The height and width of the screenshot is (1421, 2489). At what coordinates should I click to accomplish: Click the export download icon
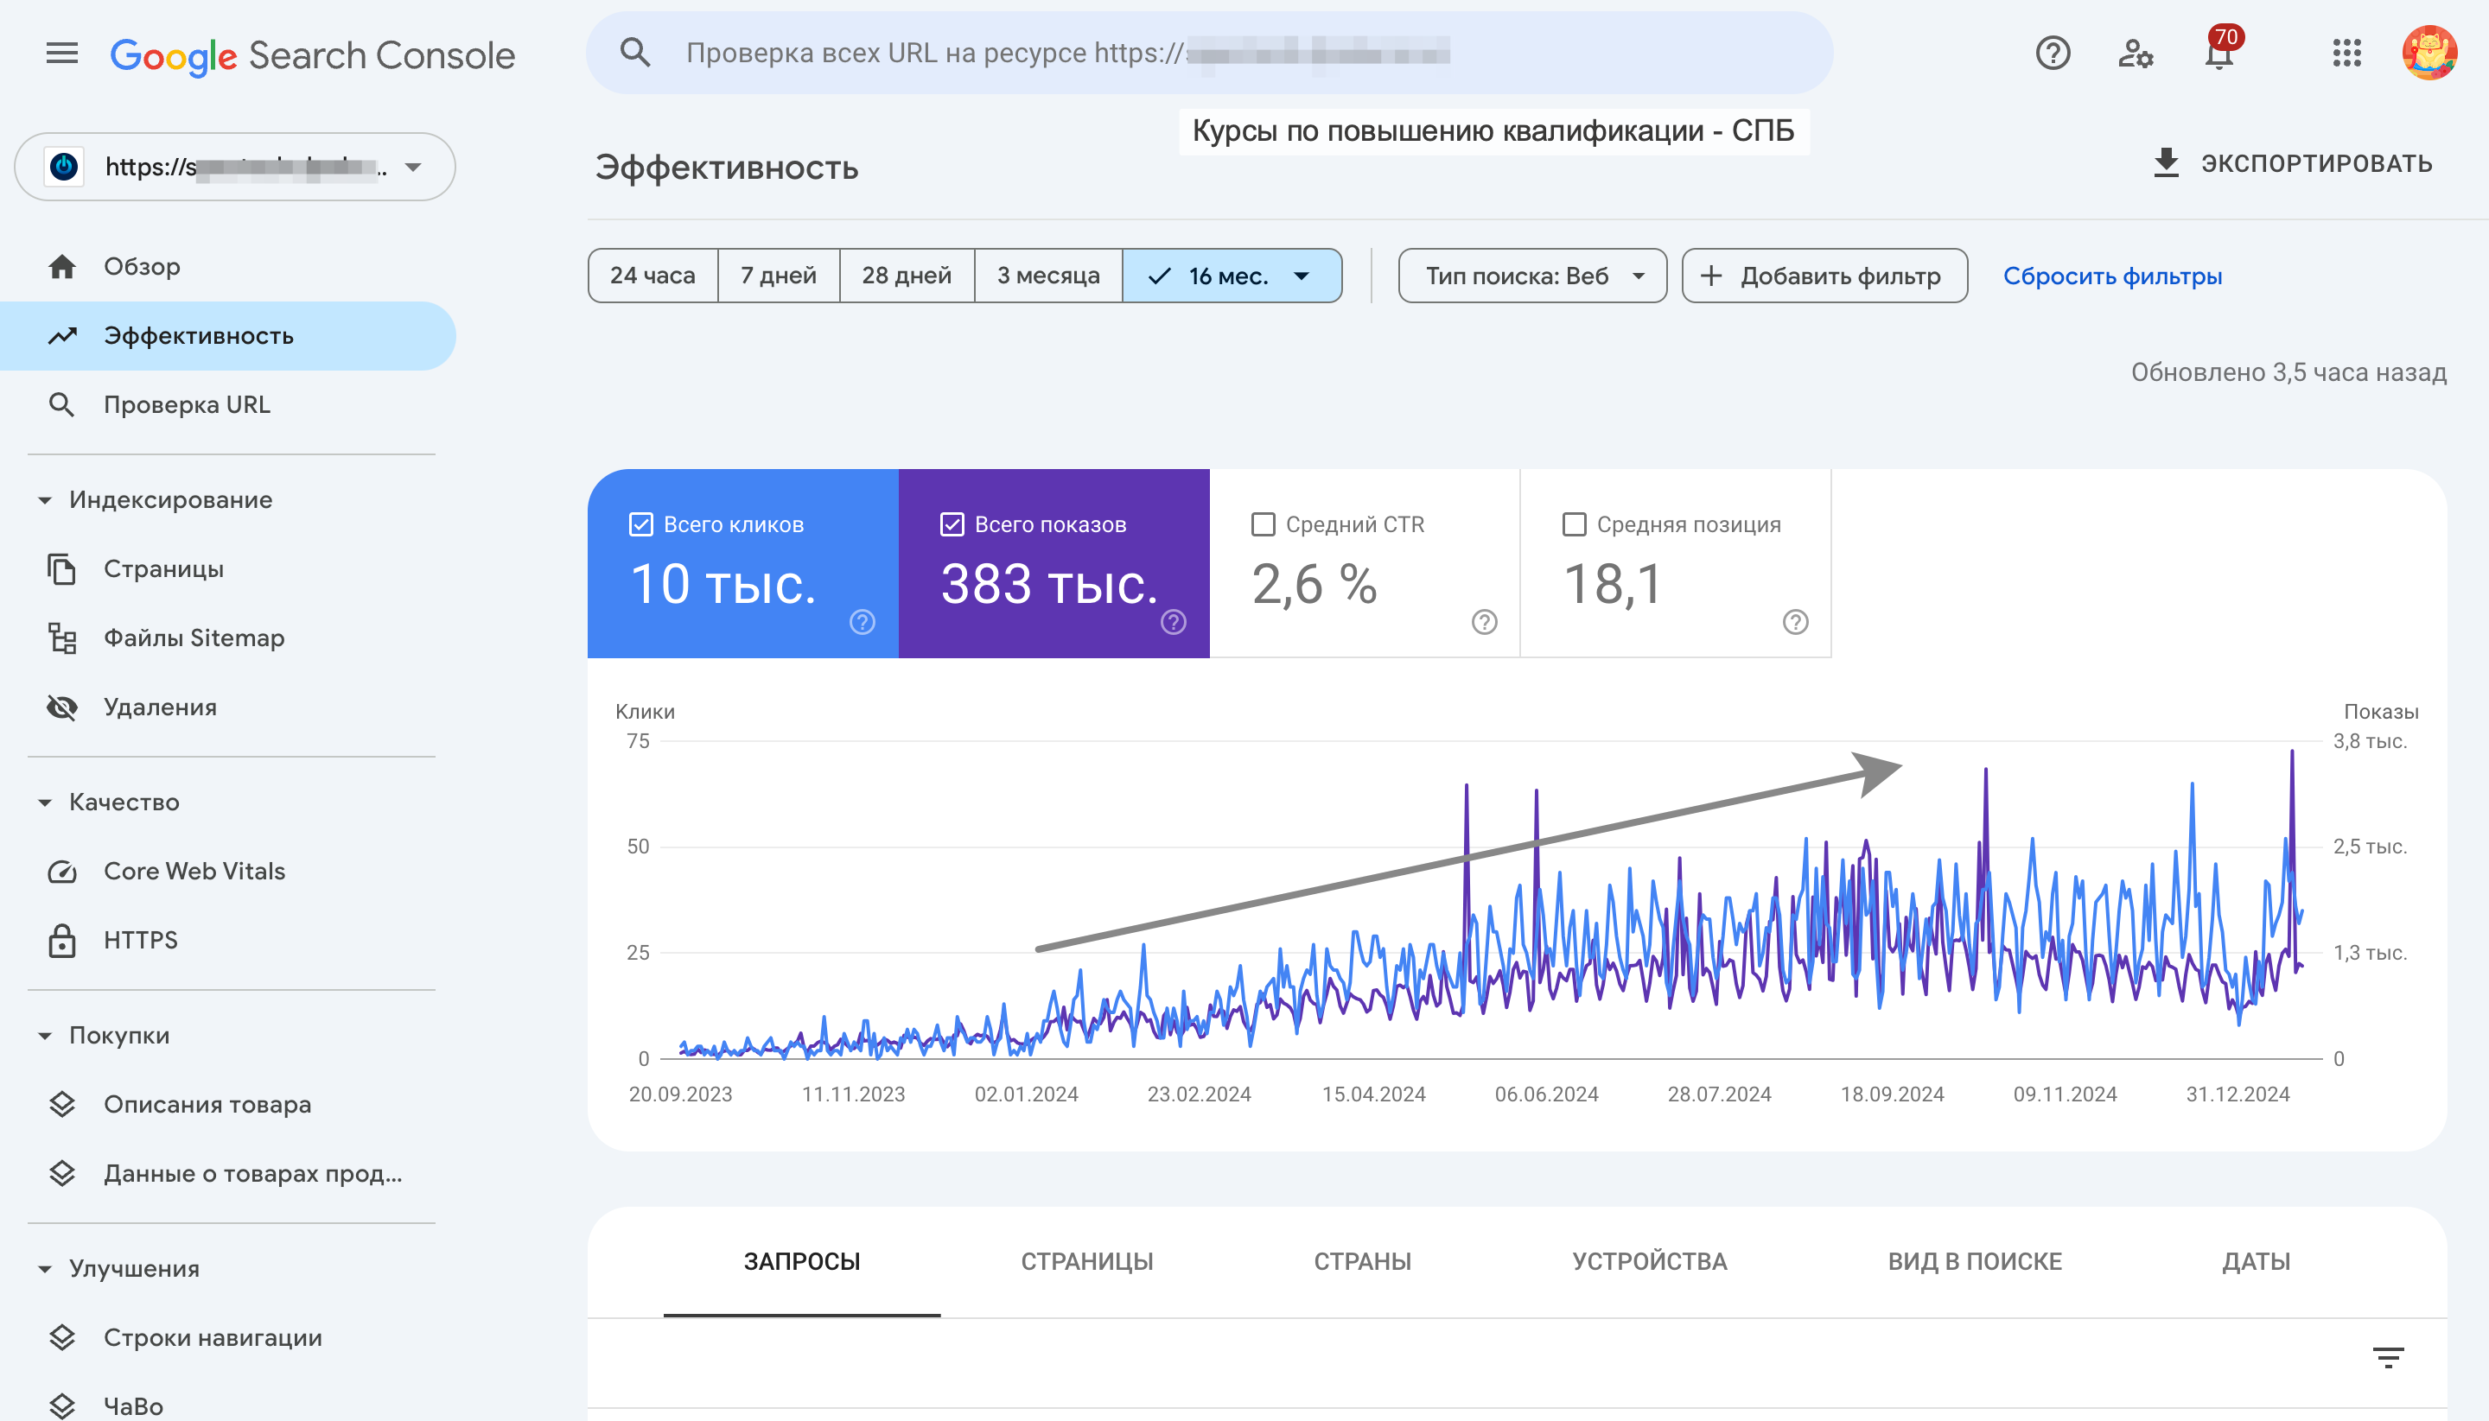2166,163
